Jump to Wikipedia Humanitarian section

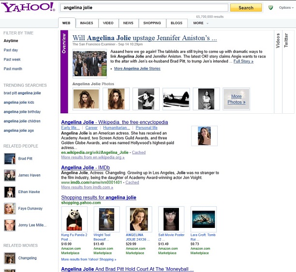117,128
